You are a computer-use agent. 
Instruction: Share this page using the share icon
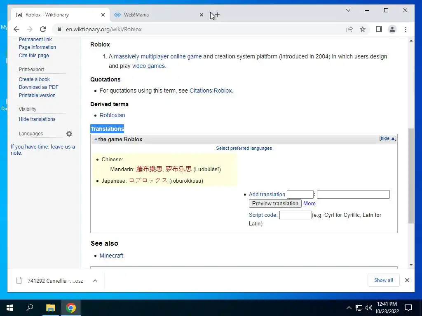pyautogui.click(x=349, y=29)
